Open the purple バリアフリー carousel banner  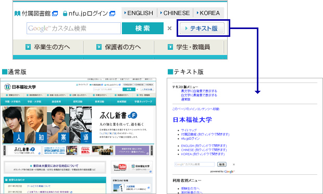click(132, 150)
